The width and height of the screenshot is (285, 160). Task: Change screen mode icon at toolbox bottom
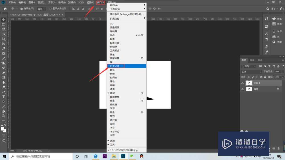point(3,141)
